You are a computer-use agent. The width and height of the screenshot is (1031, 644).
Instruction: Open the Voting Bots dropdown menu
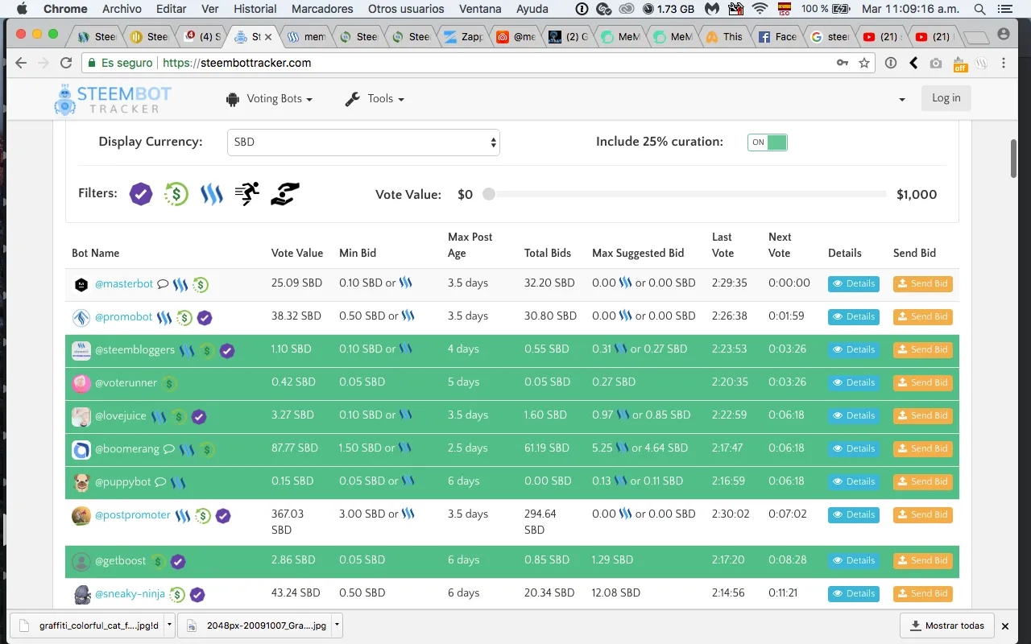(270, 99)
